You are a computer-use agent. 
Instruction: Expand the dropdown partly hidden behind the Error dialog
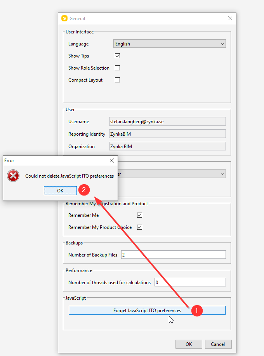172,174
